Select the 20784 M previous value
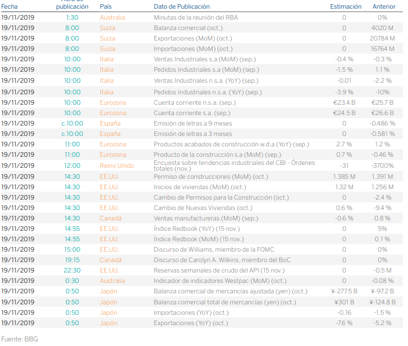 pyautogui.click(x=382, y=38)
